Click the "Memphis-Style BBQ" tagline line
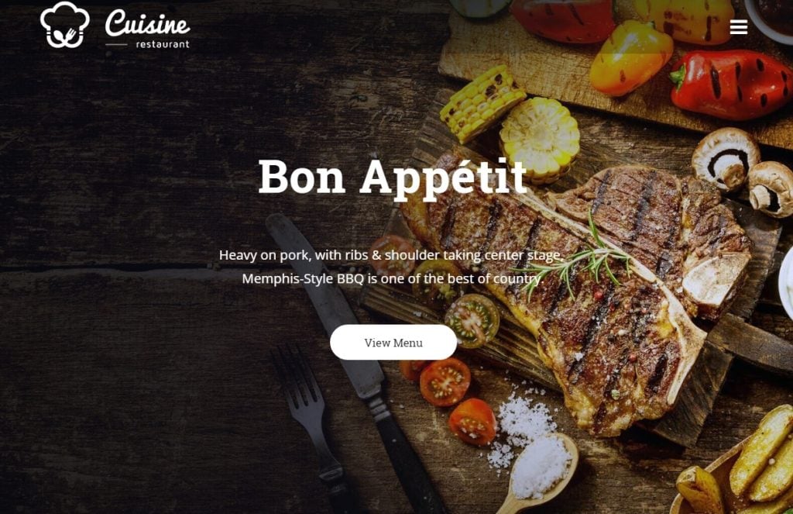Image resolution: width=793 pixels, height=514 pixels. tap(393, 278)
